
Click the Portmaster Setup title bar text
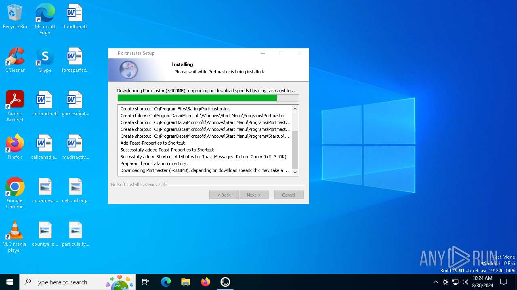point(136,53)
